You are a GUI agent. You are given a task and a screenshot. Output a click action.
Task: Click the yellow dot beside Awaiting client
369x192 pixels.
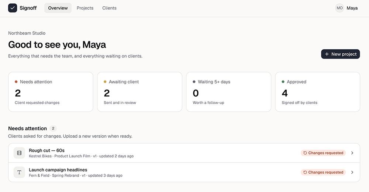coord(105,82)
